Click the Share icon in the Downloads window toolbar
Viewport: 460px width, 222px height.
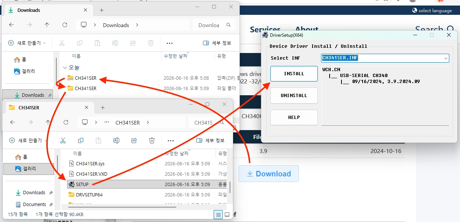point(133,43)
